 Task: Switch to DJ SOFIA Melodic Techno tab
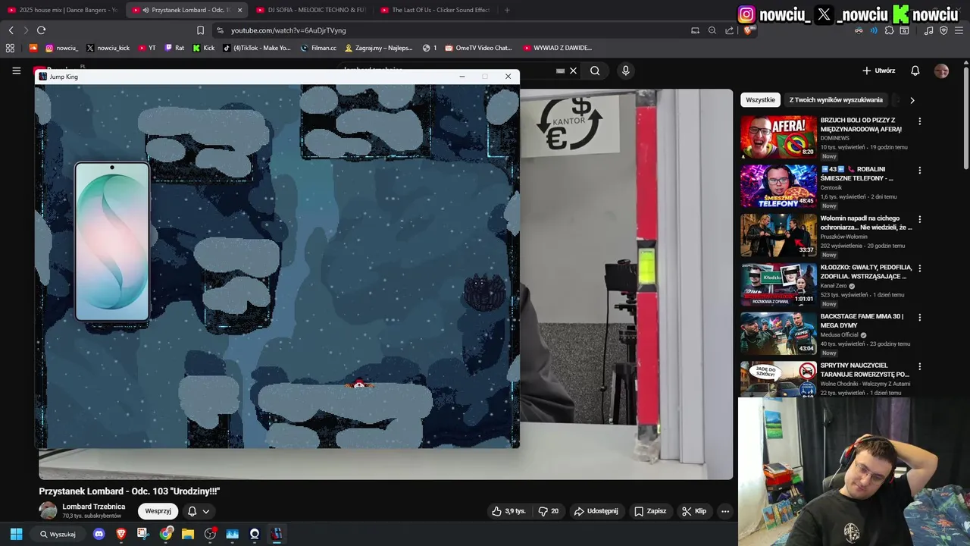(311, 10)
